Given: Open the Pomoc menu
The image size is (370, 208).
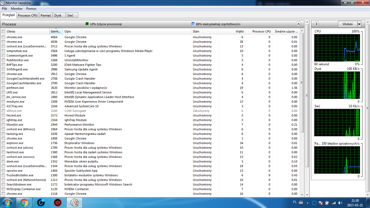Looking at the screenshot, I should point(31,9).
